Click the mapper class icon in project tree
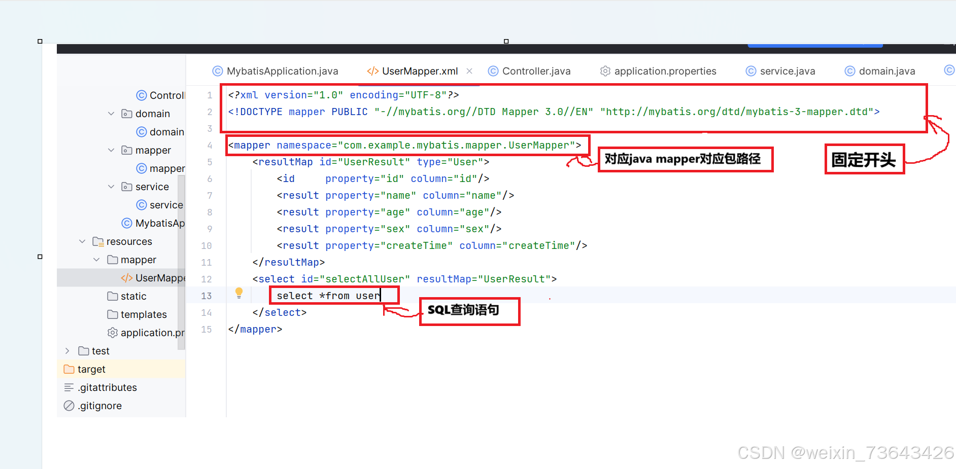This screenshot has width=956, height=469. point(141,168)
